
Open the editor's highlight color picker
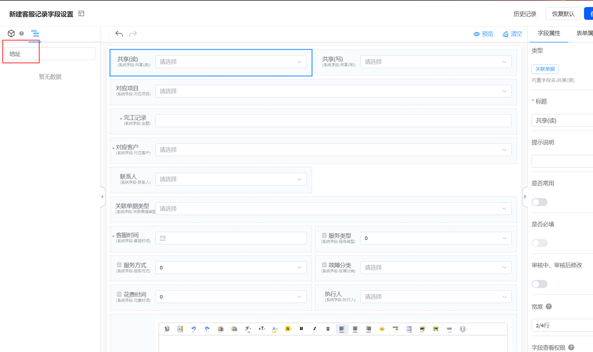click(288, 329)
